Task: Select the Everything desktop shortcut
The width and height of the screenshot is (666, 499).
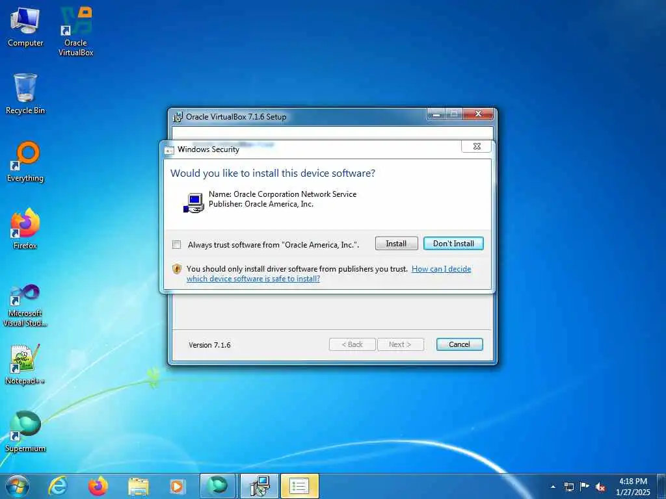Action: 25,162
